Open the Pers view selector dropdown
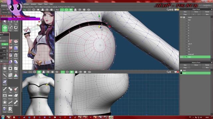The width and height of the screenshot is (213, 119). pyautogui.click(x=57, y=10)
